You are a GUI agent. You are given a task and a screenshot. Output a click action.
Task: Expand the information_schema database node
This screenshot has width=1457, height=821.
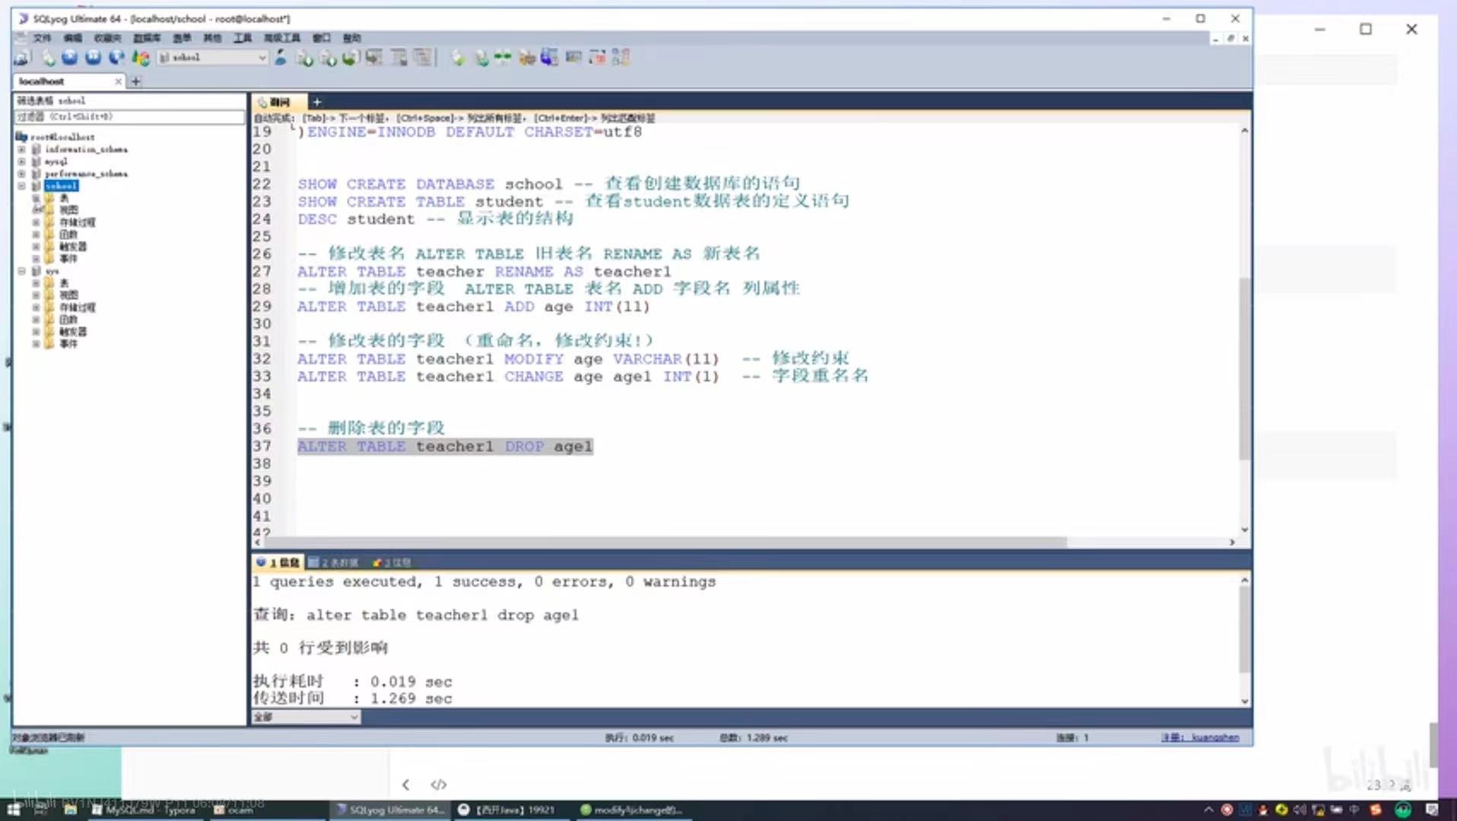click(22, 150)
